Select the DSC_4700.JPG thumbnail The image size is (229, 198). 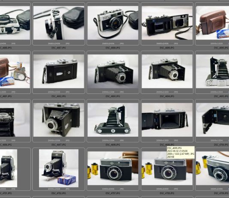tap(212, 120)
